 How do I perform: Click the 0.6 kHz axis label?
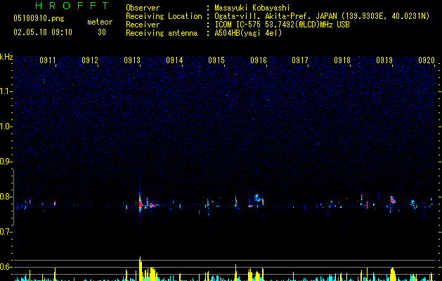6,267
